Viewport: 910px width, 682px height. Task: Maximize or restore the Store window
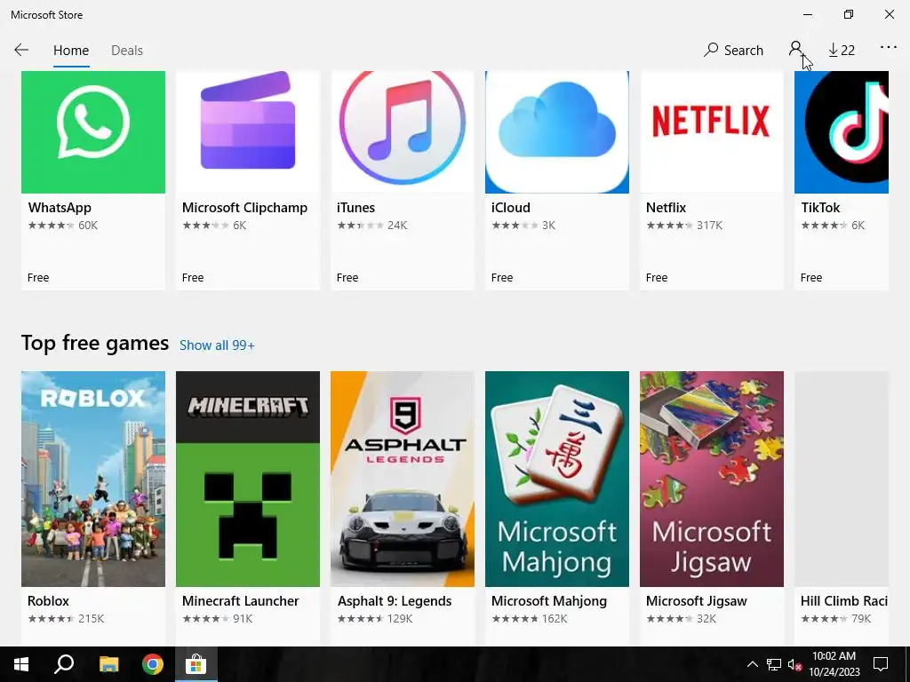(848, 14)
